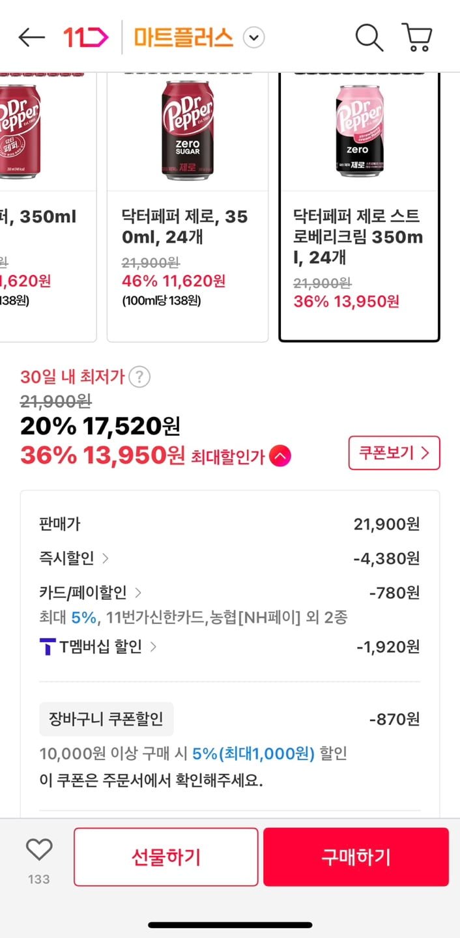Open T멤버십 할인 details

point(153,647)
